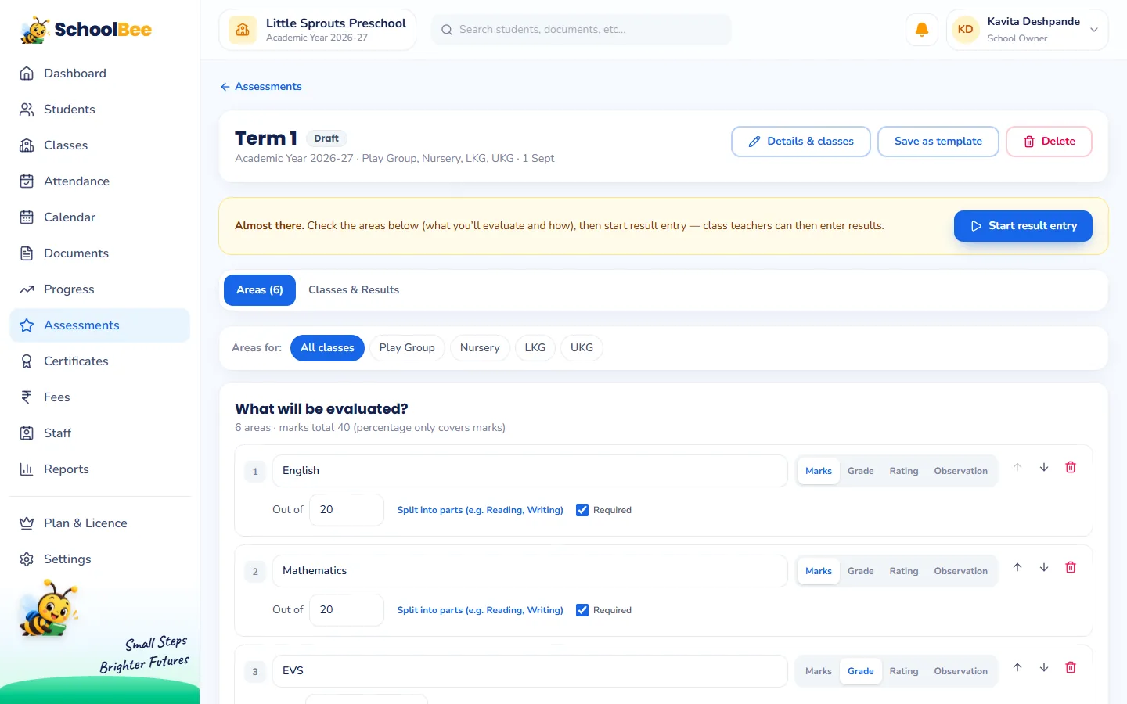This screenshot has width=1127, height=704.
Task: Filter areas for Play Group
Action: pyautogui.click(x=407, y=348)
